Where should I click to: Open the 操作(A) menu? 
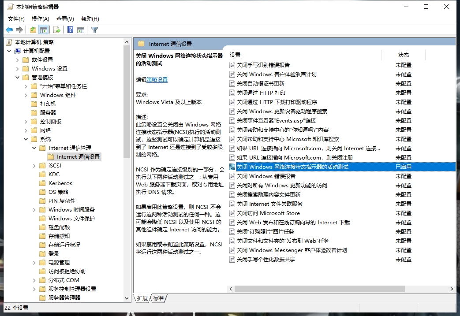pos(41,19)
